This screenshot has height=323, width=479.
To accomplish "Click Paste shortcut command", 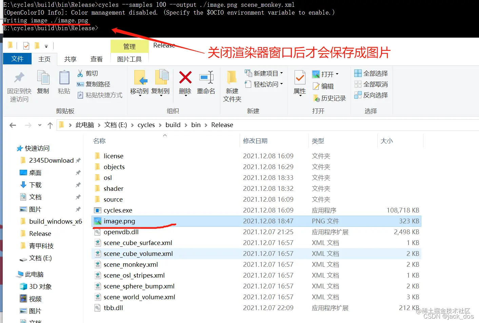I will (100, 95).
